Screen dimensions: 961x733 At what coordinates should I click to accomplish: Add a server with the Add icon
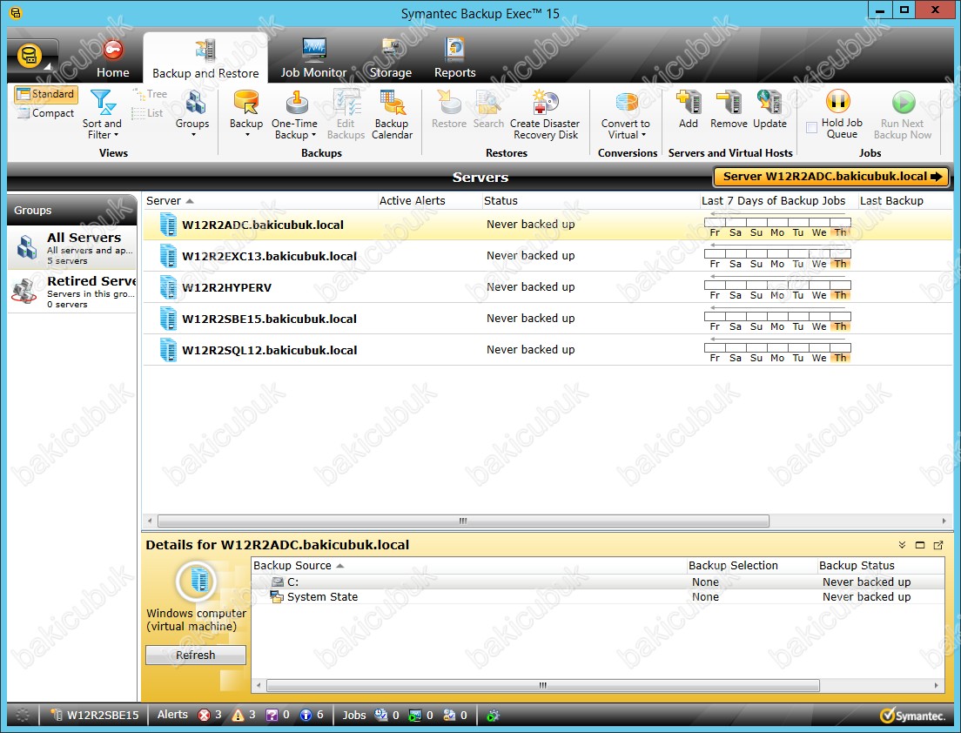[689, 103]
